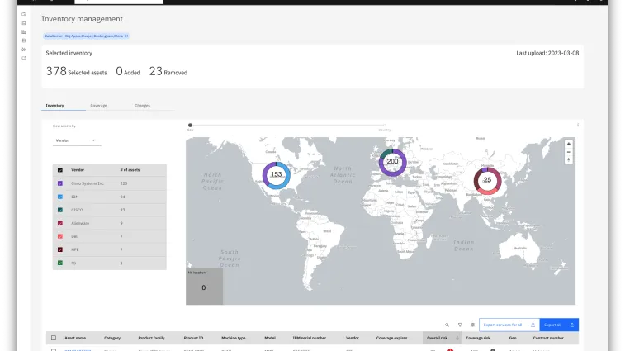Sort by Machine type column header
This screenshot has width=625, height=351.
(233, 338)
